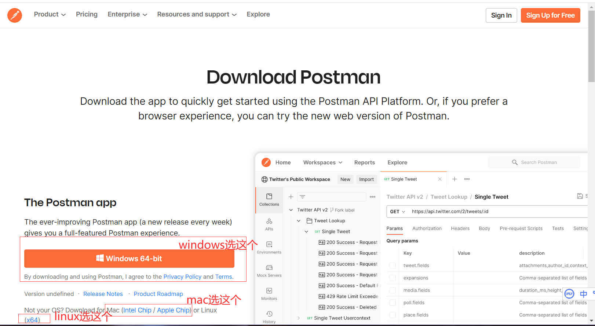Enable the poll.fields parameter checkbox
Screen dimensions: 595x326
click(393, 303)
